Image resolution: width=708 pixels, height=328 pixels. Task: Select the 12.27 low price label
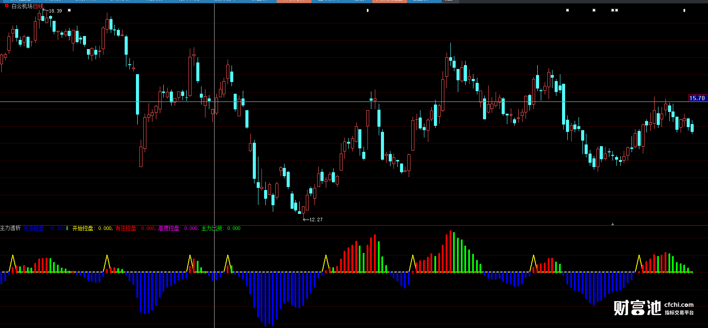point(316,220)
